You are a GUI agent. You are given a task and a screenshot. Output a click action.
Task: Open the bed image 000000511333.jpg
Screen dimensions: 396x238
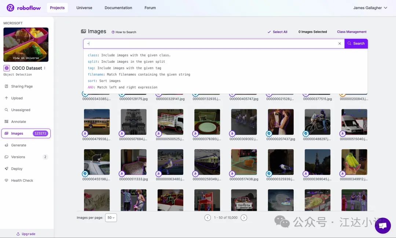pos(133,162)
